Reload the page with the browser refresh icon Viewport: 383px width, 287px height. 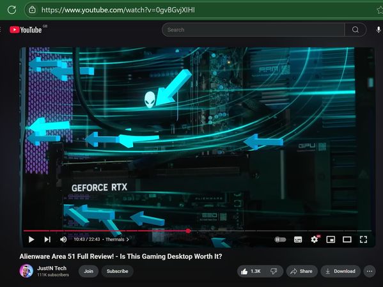point(12,10)
